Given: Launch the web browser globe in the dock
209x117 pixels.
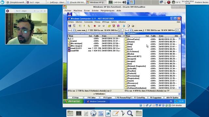Looking at the screenshot, I should point(93,113).
